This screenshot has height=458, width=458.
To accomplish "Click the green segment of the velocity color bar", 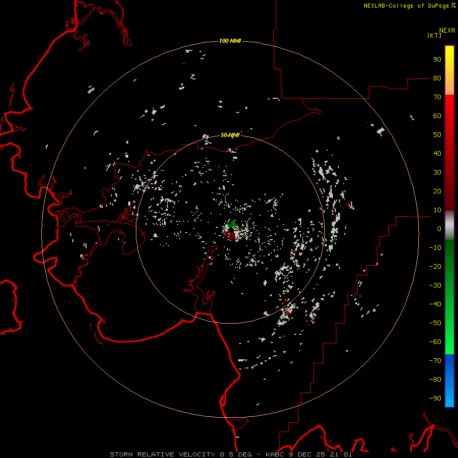I will click(449, 297).
